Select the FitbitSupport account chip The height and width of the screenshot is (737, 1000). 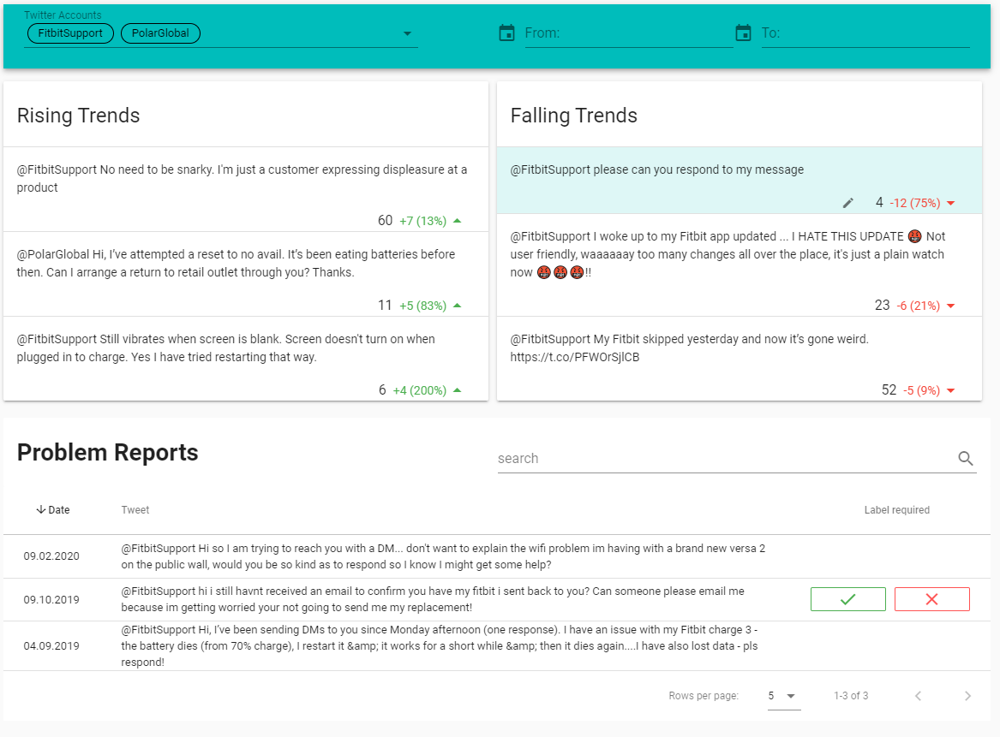point(70,33)
